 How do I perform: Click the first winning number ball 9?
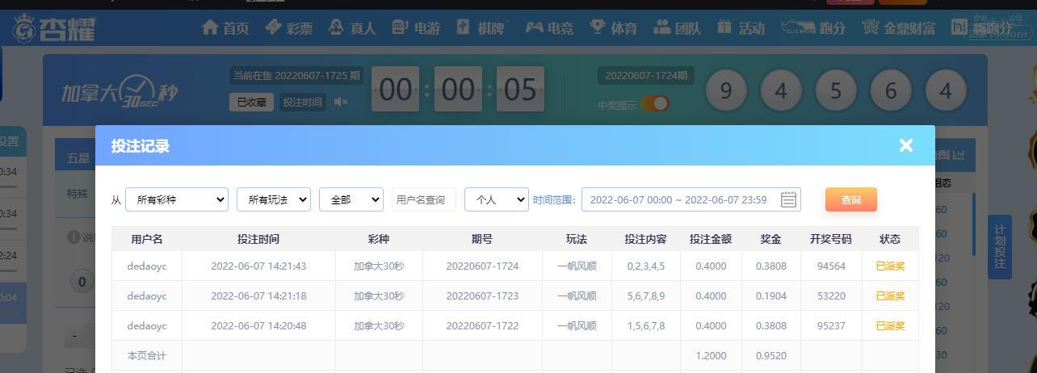[x=726, y=90]
